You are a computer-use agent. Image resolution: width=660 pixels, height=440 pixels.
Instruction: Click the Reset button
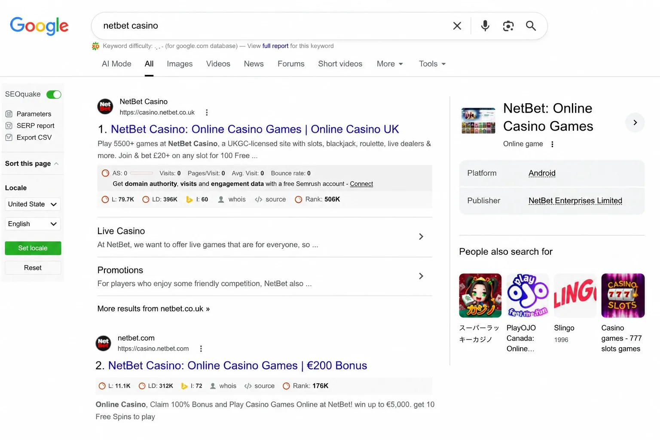point(33,268)
